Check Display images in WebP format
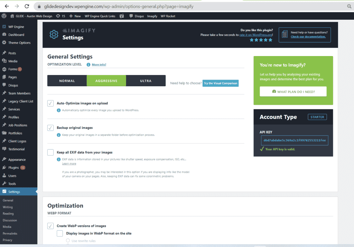 coord(60,233)
